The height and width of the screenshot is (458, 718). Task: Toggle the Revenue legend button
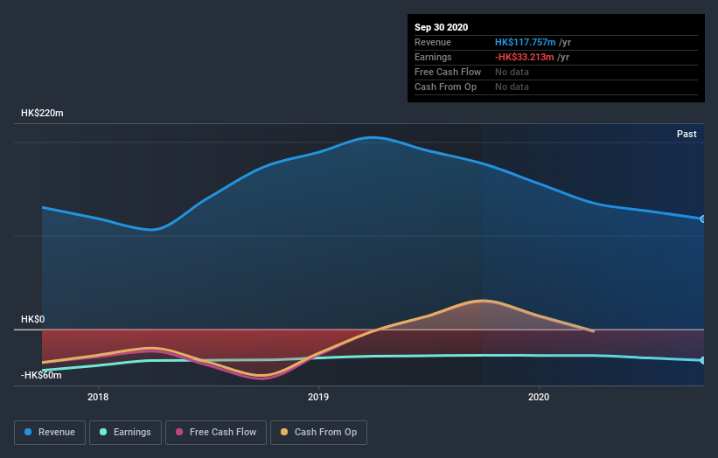tap(50, 433)
